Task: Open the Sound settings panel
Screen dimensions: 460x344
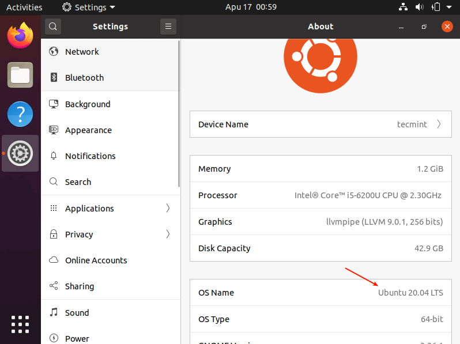Action: [77, 313]
